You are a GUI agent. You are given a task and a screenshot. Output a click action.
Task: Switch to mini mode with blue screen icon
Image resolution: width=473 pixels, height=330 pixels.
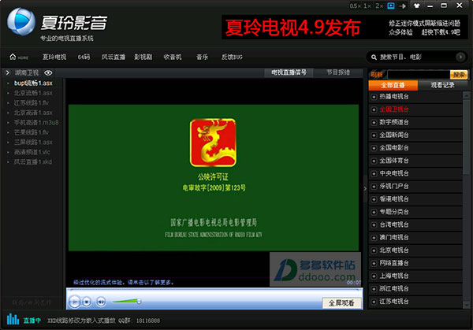coord(391,6)
